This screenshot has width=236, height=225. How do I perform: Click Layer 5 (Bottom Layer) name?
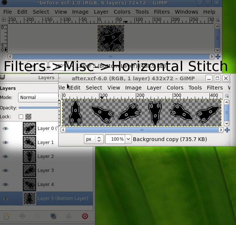(63, 198)
